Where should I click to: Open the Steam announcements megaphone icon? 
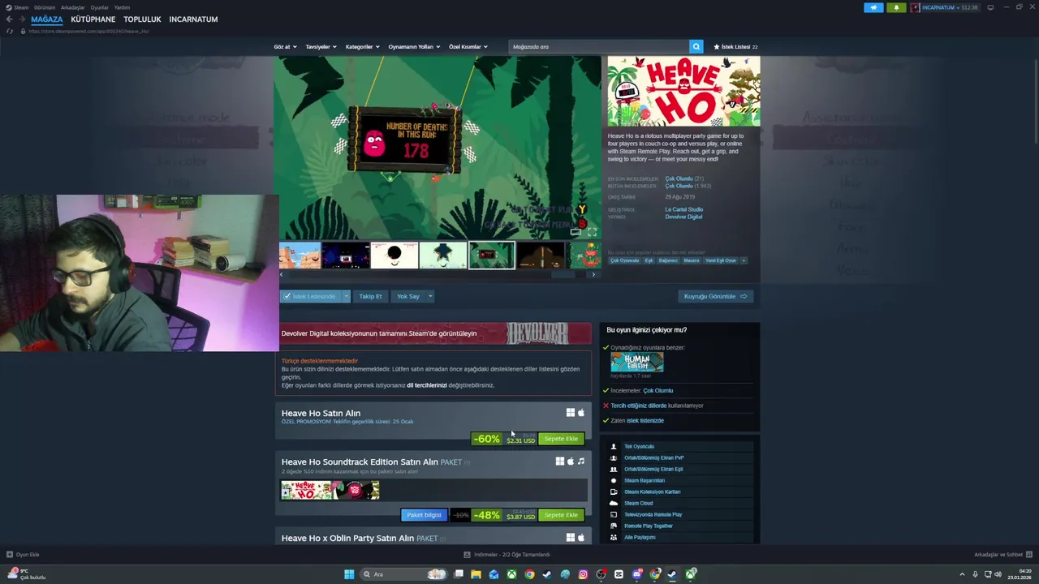point(873,7)
